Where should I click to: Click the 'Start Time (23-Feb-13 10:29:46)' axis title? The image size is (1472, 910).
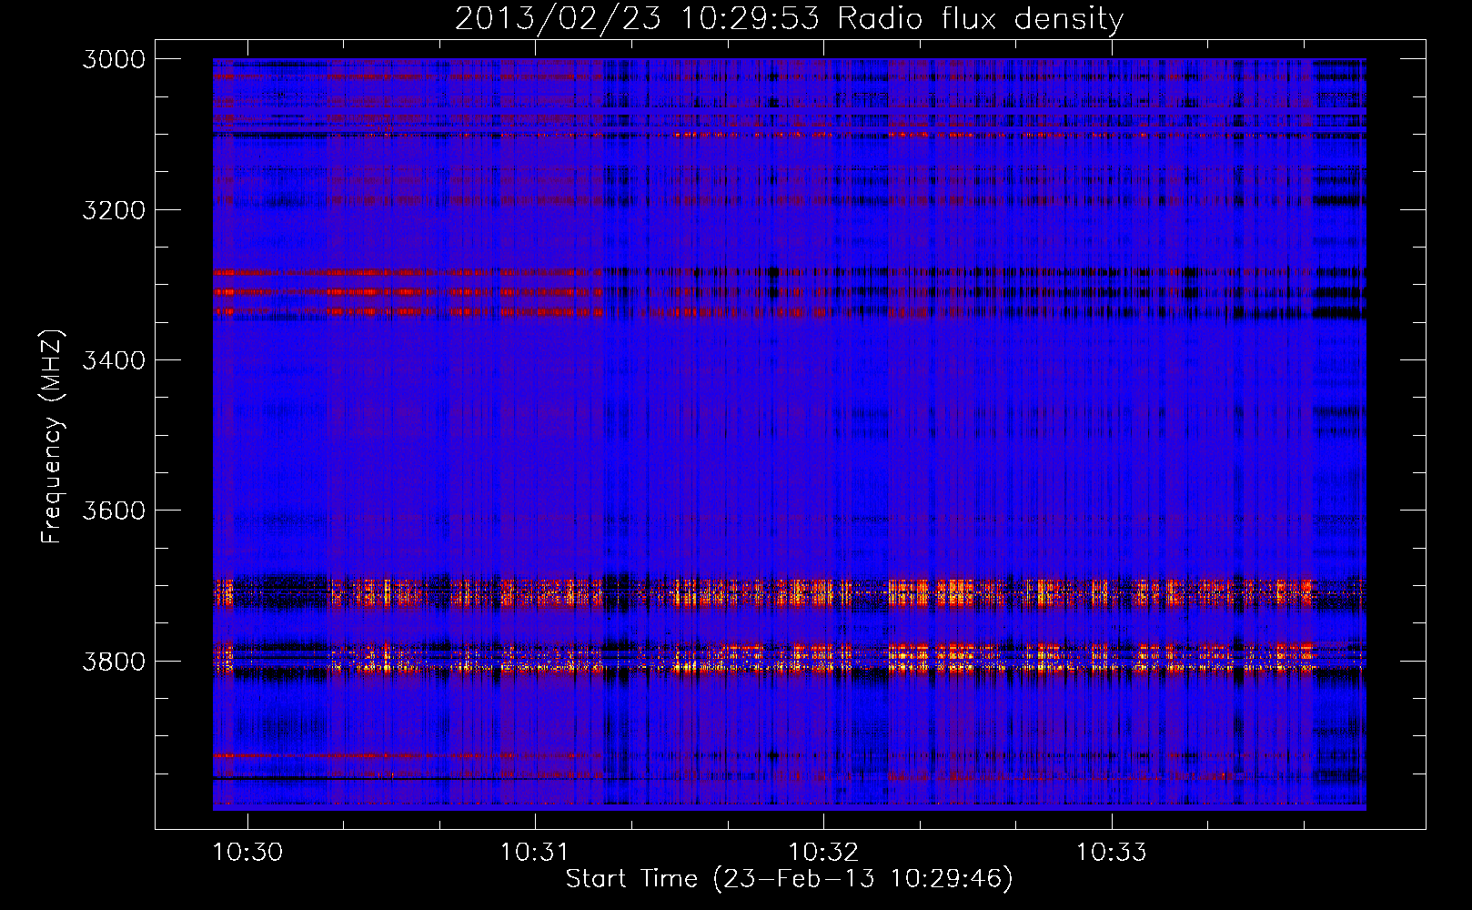[x=789, y=879]
